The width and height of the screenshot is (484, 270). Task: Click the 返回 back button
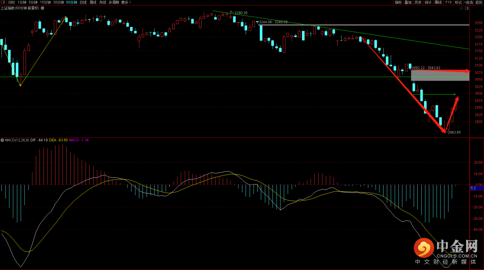(x=479, y=2)
